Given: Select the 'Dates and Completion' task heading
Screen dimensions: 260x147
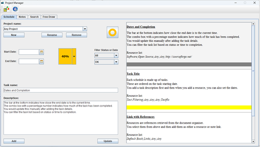Looking at the screenshot, I should [x=141, y=27].
